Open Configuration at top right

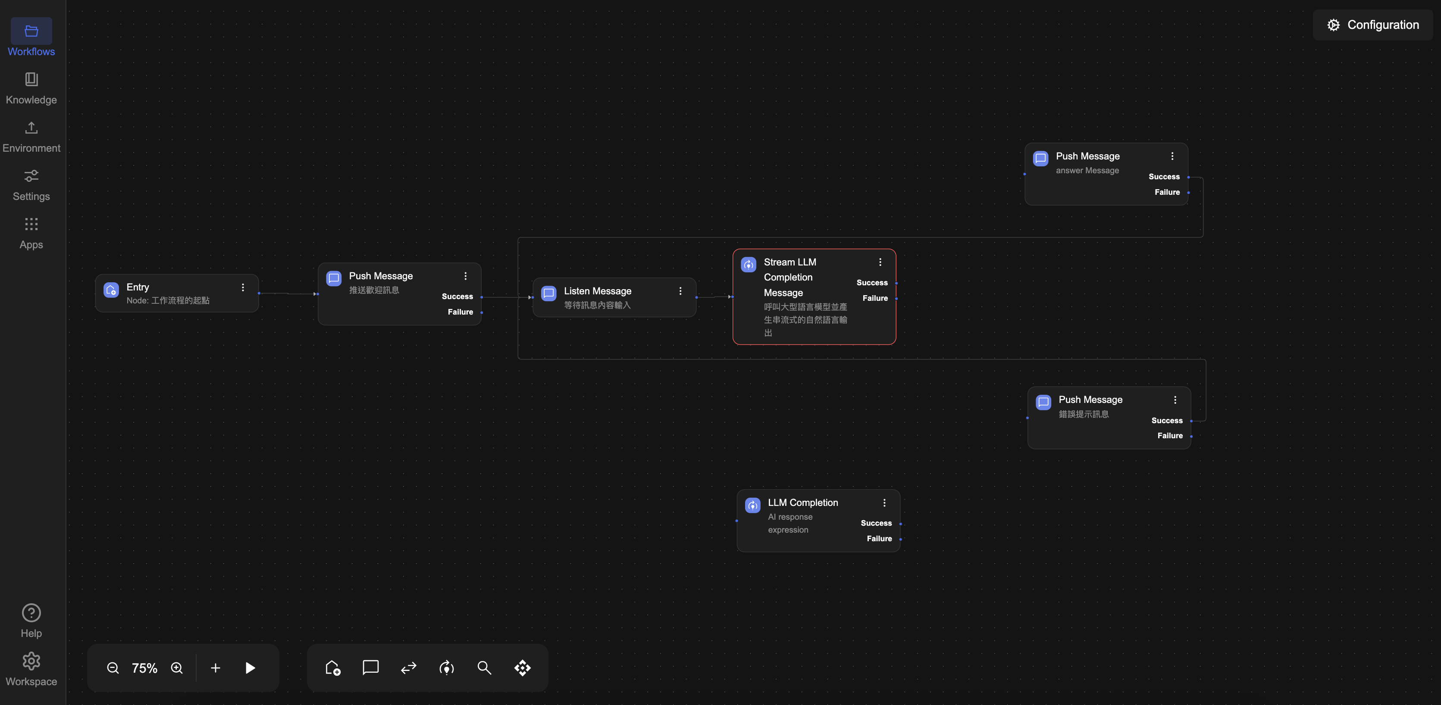coord(1373,25)
